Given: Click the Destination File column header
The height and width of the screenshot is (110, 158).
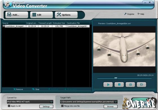Looking at the screenshot, I should tap(73, 23).
